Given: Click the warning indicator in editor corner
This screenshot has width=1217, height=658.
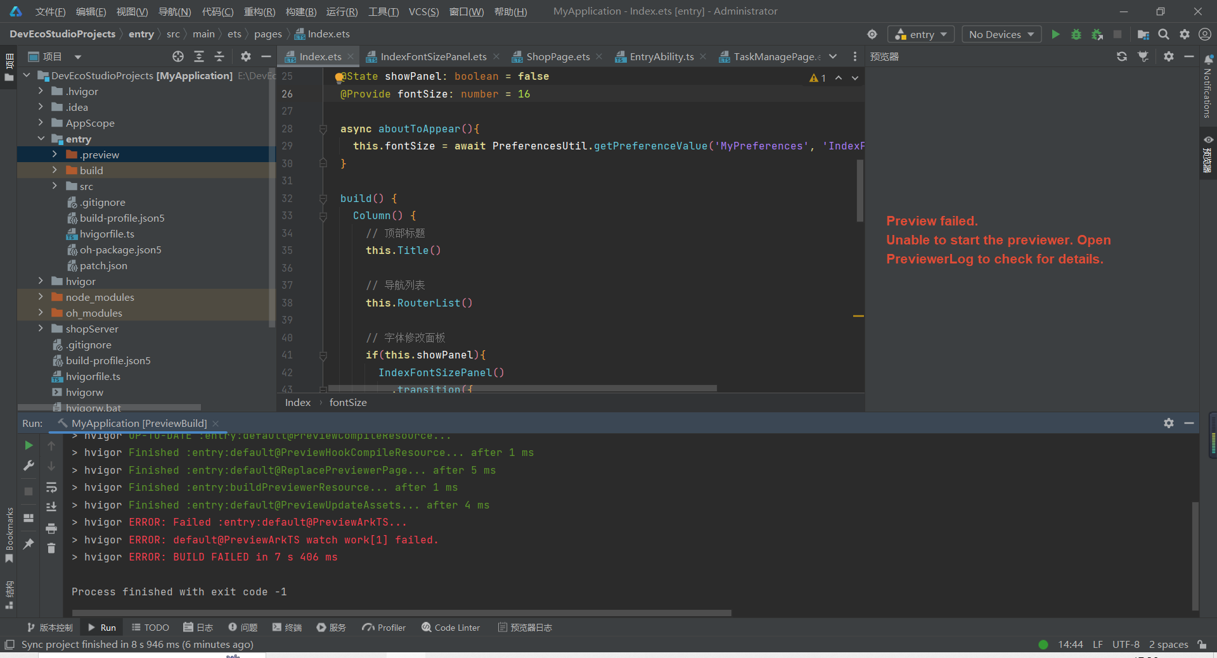Looking at the screenshot, I should pyautogui.click(x=818, y=78).
